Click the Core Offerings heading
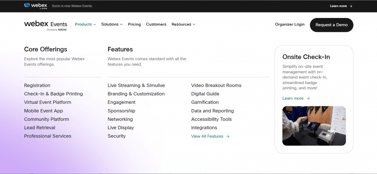 pos(46,49)
